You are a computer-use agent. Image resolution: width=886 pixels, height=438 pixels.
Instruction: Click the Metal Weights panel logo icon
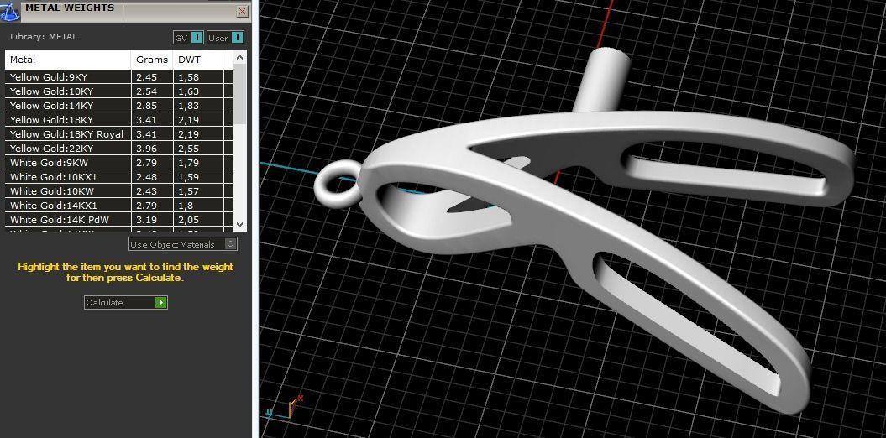click(x=9, y=10)
